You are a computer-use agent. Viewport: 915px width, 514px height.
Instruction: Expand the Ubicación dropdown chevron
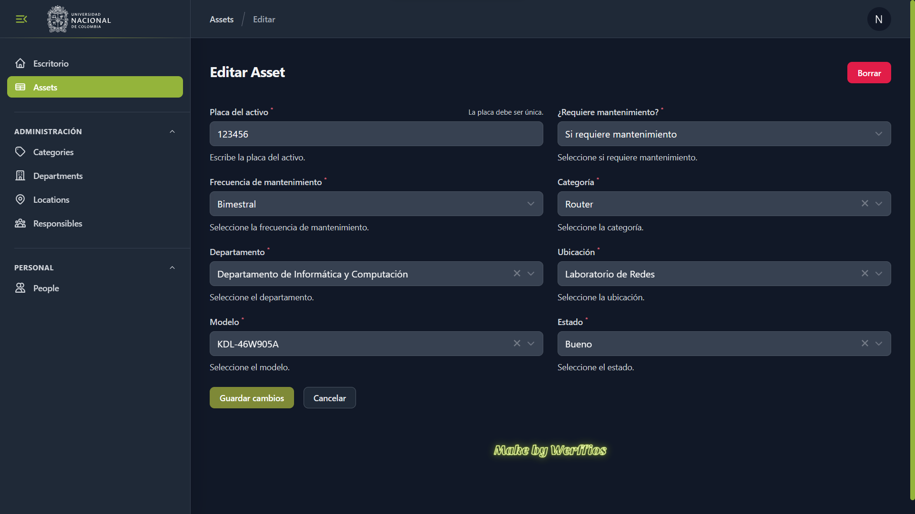(879, 273)
